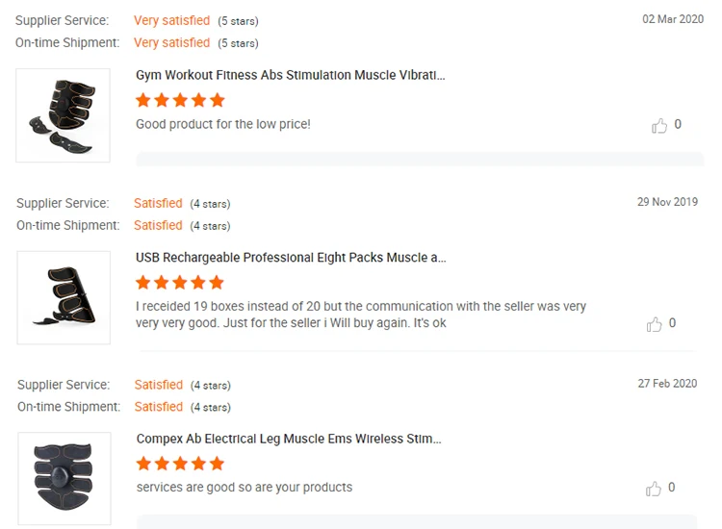Like the 'Good product for the low price' review
This screenshot has height=529, width=722.
click(659, 125)
